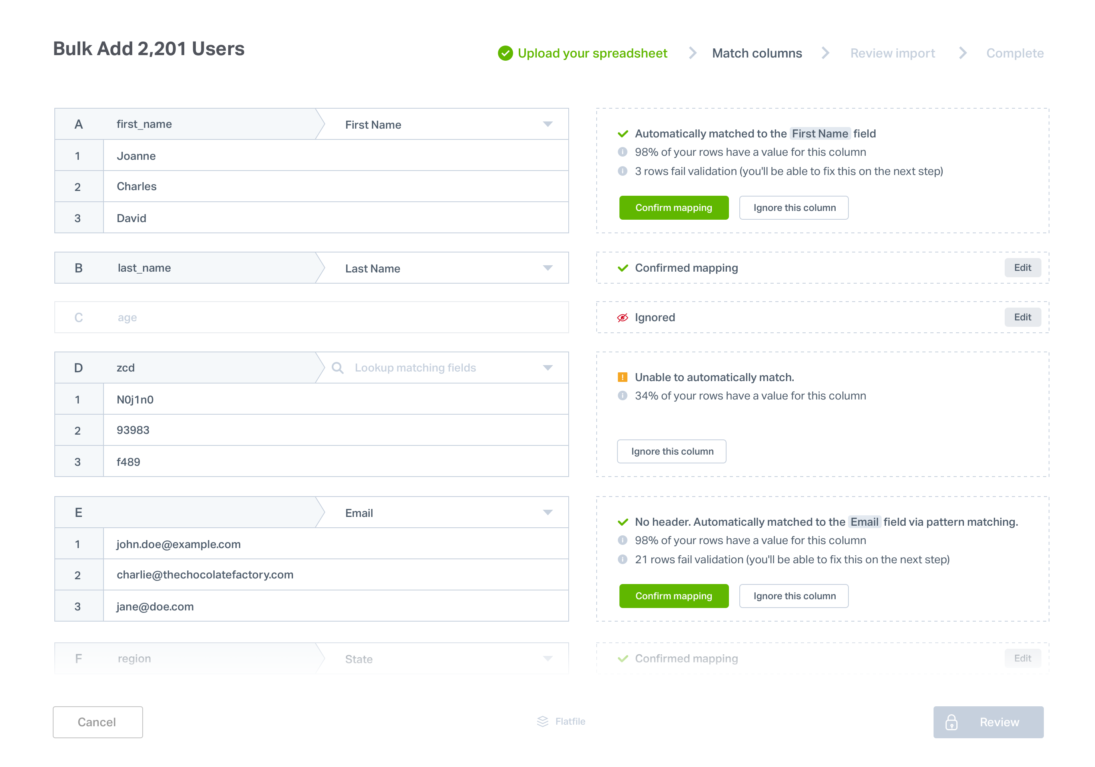Click the chevron arrow after Upload your spreadsheet
This screenshot has height=767, width=1095.
693,53
